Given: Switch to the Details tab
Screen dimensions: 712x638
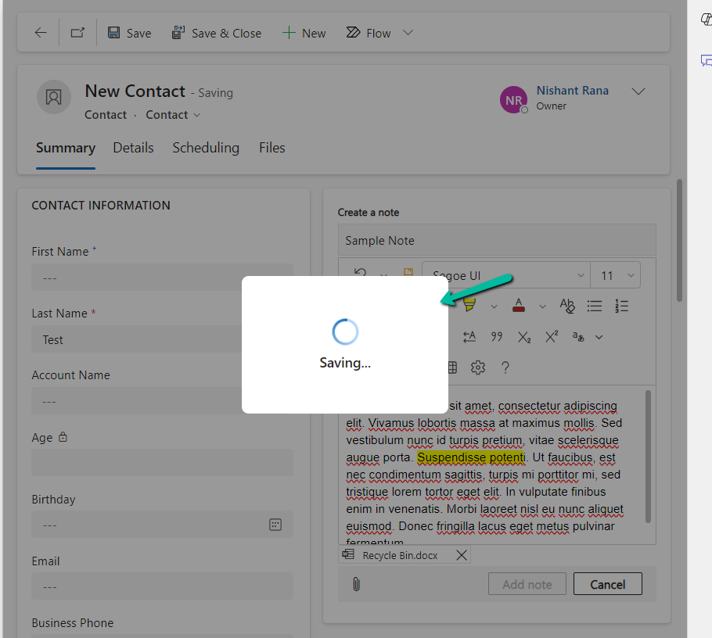Looking at the screenshot, I should [133, 148].
